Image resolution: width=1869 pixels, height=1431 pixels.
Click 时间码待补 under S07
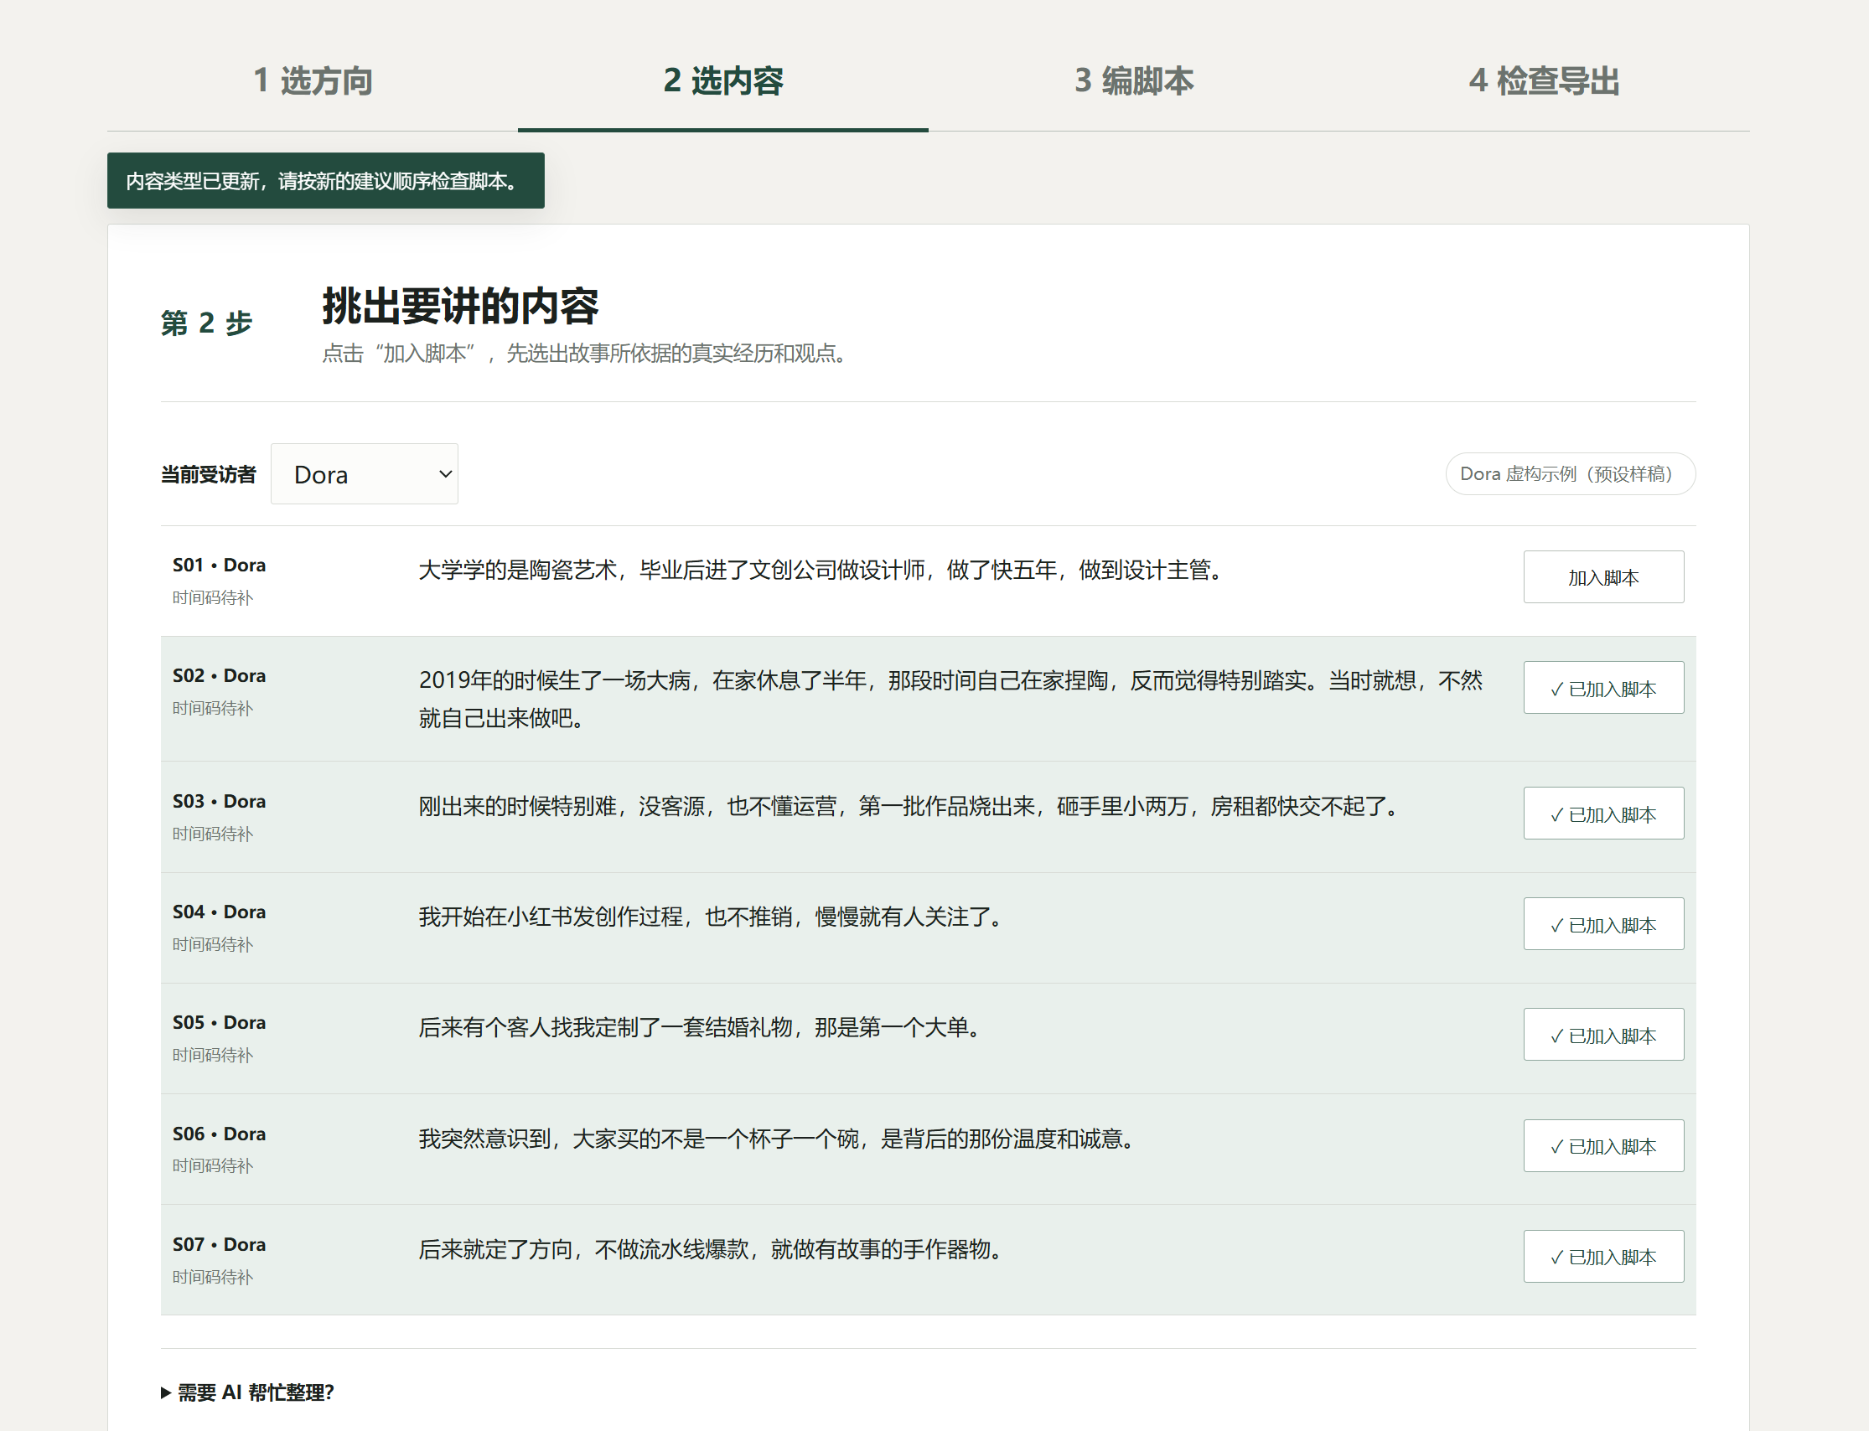click(213, 1277)
